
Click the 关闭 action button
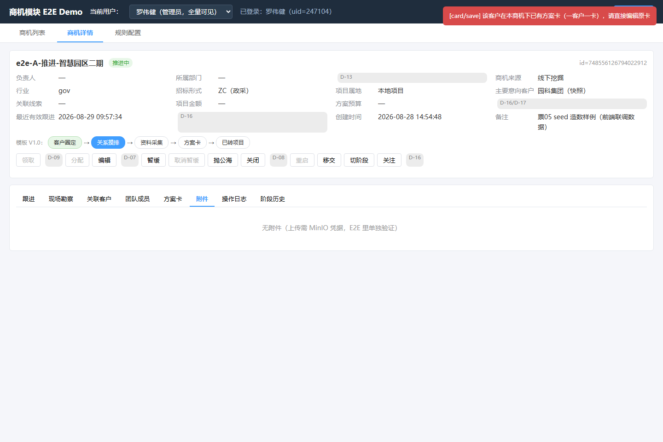[x=253, y=160]
